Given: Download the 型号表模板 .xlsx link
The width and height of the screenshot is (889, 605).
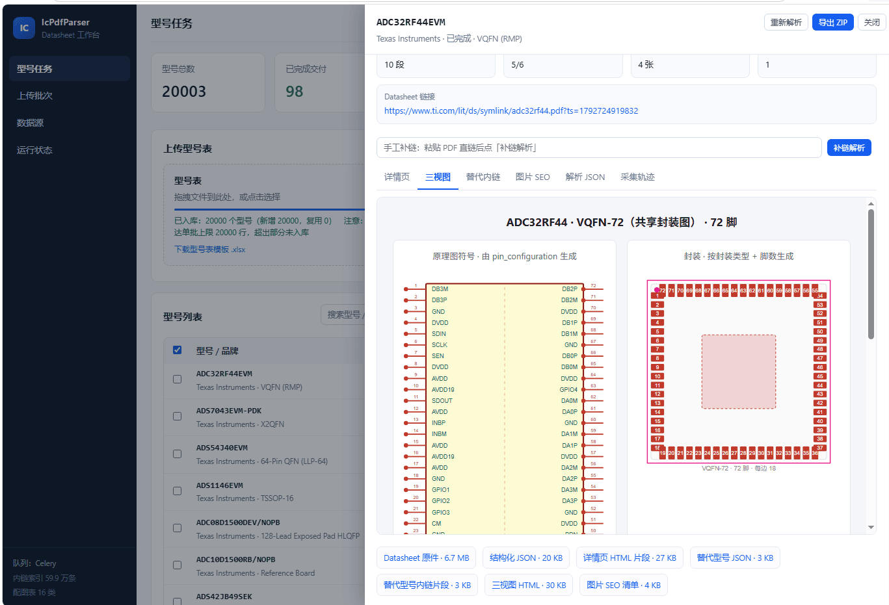Looking at the screenshot, I should click(209, 250).
